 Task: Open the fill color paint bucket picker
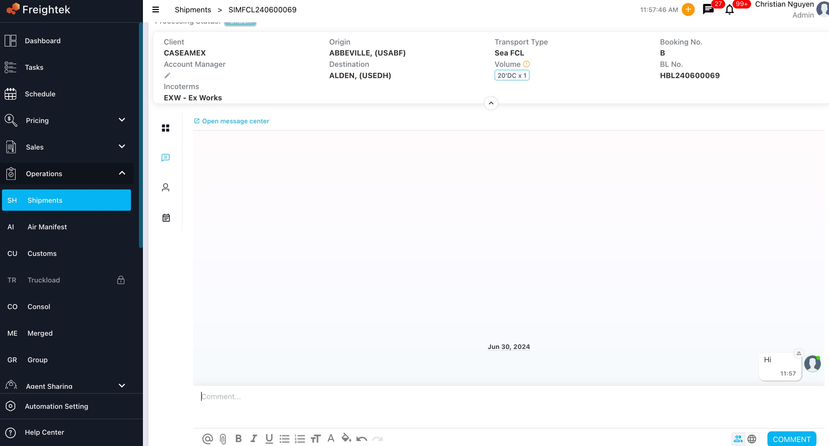[346, 438]
